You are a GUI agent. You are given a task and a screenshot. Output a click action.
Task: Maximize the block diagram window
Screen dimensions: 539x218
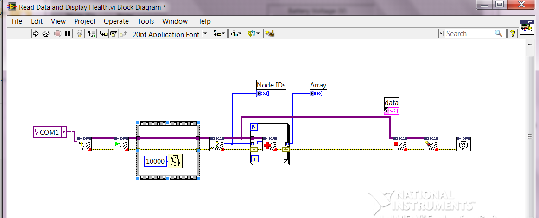(x=499, y=4)
